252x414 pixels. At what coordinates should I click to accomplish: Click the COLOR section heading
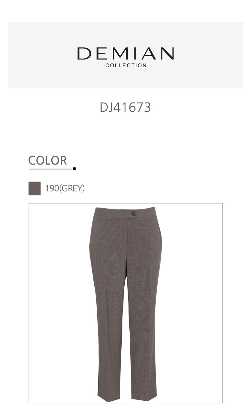click(47, 160)
